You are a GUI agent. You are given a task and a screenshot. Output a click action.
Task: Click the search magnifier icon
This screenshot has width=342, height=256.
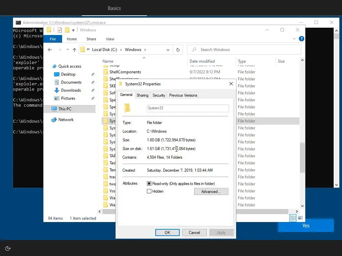(x=194, y=50)
